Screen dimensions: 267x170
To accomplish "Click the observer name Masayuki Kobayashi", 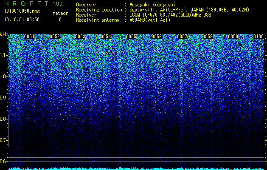I will click(152, 5).
